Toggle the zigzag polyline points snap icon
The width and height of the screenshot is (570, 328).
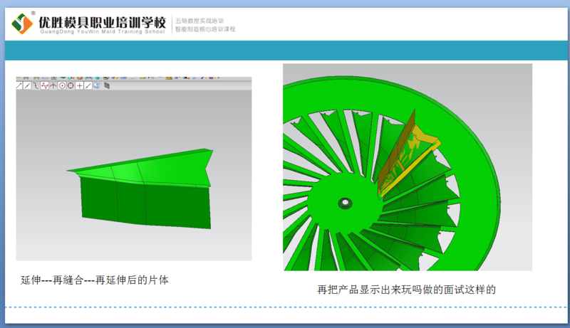click(x=45, y=85)
